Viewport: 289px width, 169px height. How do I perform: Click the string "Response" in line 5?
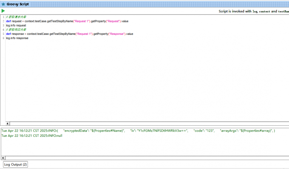[x=117, y=34]
